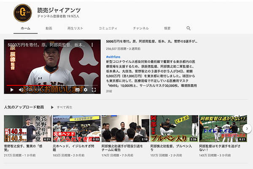This screenshot has width=253, height=169.
Task: Go to the コミュニティ tab
Action: pyautogui.click(x=108, y=28)
